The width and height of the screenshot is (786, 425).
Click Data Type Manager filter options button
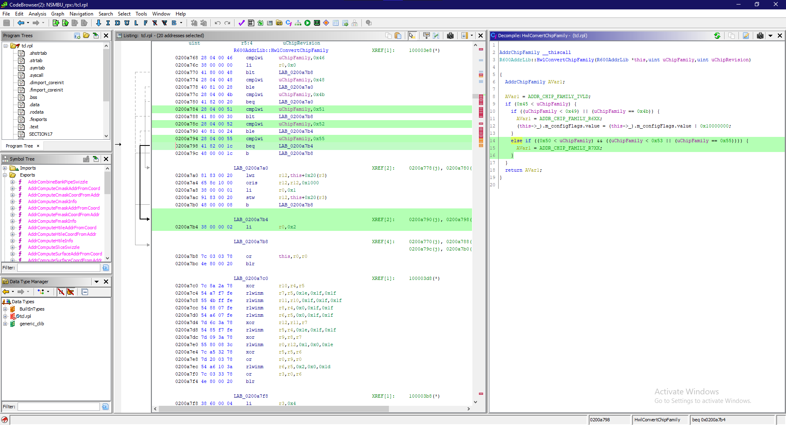(x=106, y=407)
